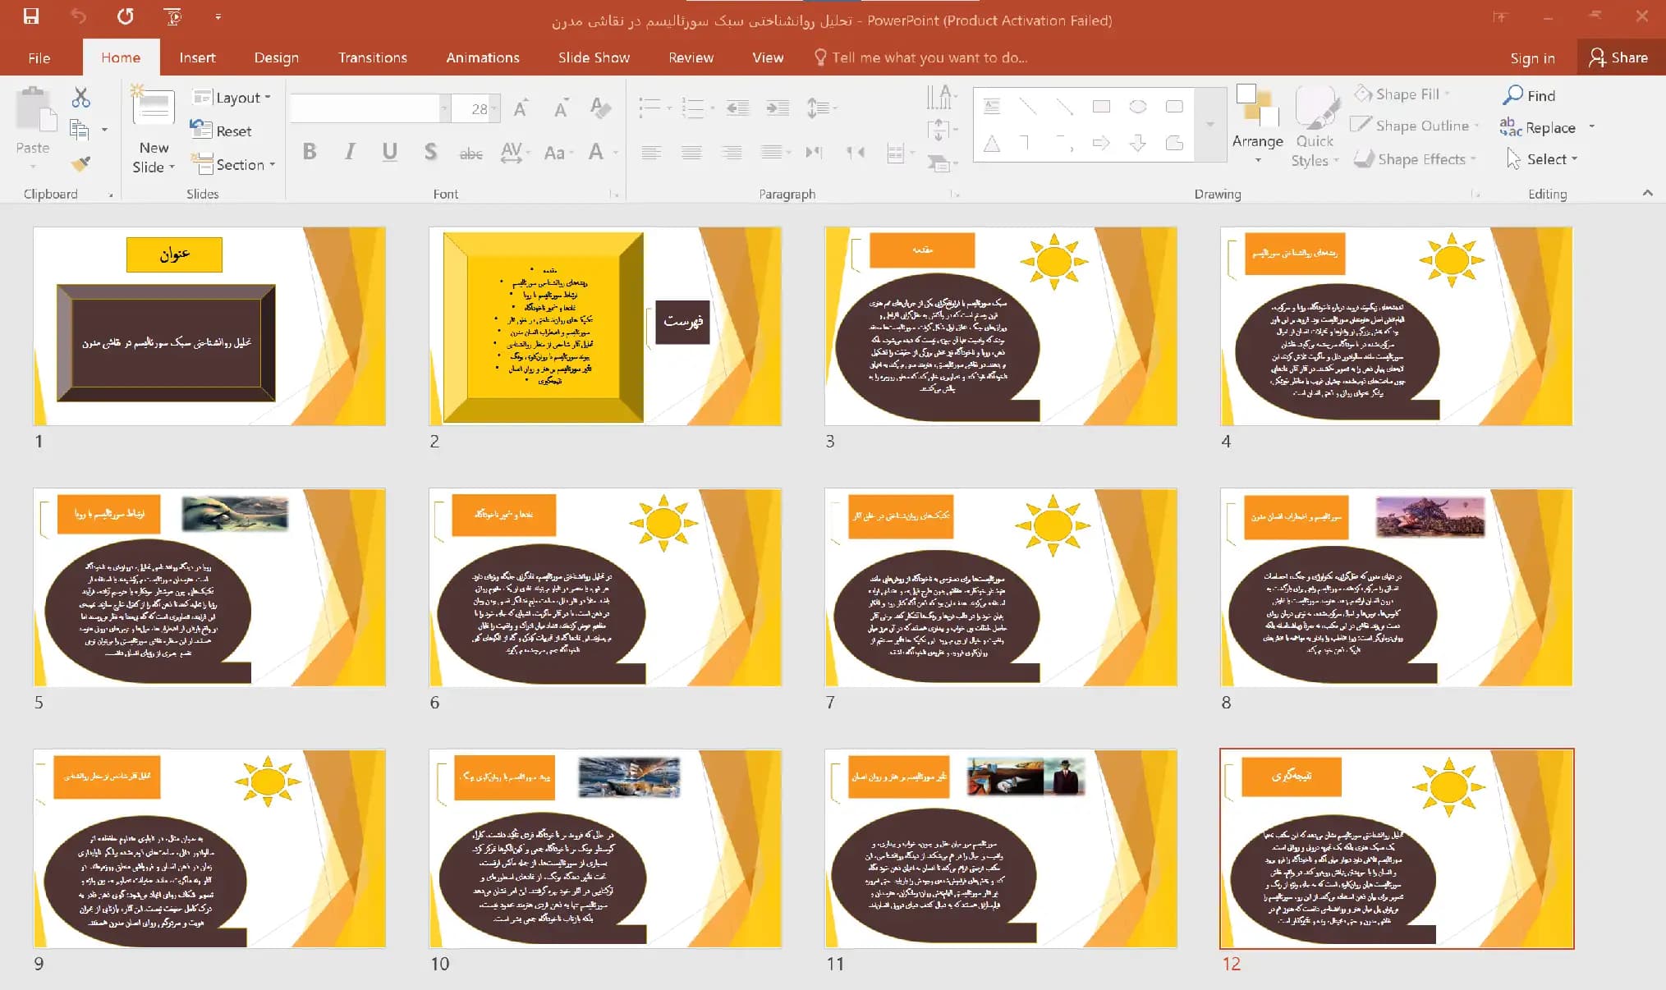Toggle center text alignment

point(691,152)
